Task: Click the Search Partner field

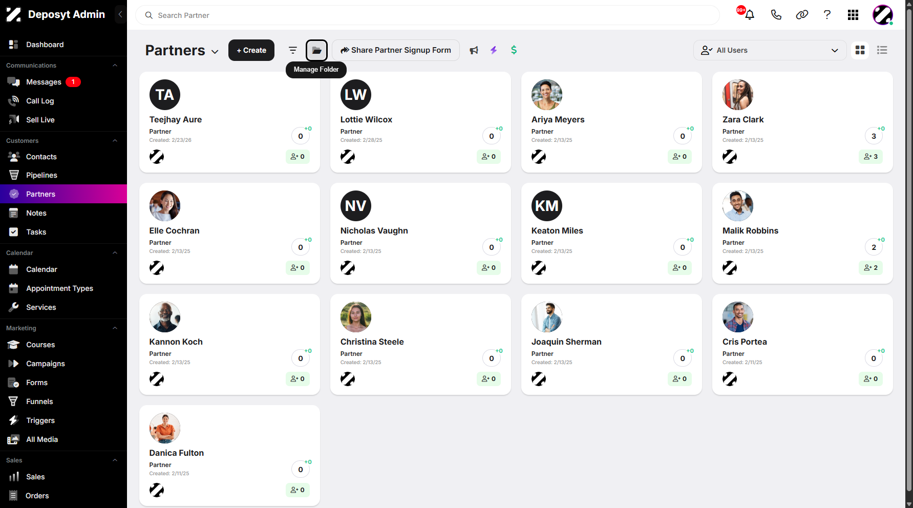Action: (428, 15)
